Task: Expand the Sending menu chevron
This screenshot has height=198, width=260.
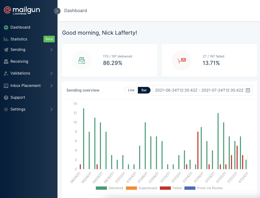Action: pyautogui.click(x=51, y=50)
